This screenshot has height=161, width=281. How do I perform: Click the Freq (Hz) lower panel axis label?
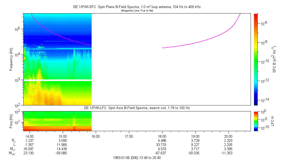[11, 121]
